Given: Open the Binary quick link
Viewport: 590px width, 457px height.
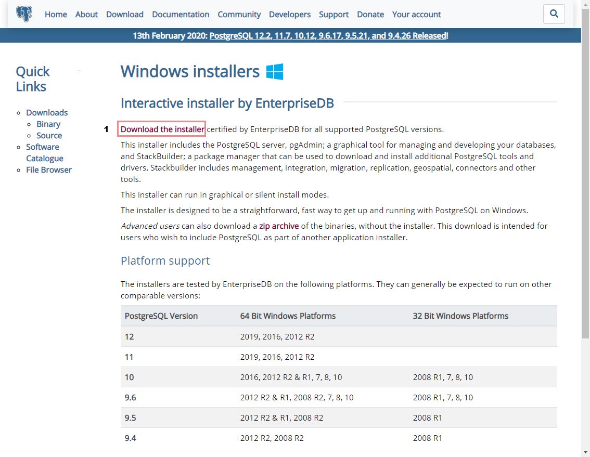Looking at the screenshot, I should tap(48, 124).
